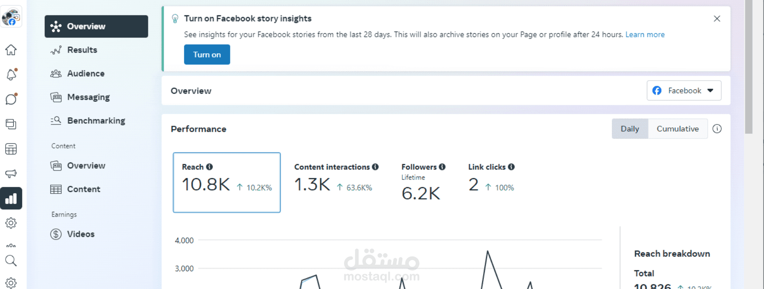Select the Content interactions metric
The height and width of the screenshot is (289, 764).
coord(336,179)
